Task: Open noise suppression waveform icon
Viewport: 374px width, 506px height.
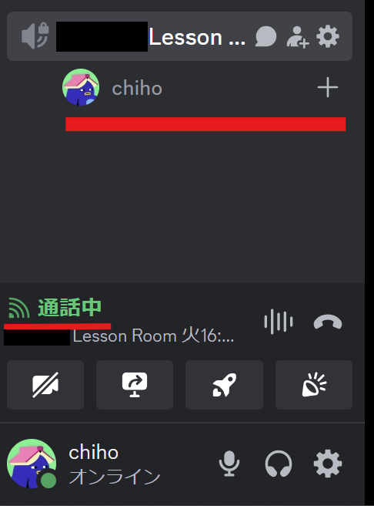Action: click(x=279, y=322)
